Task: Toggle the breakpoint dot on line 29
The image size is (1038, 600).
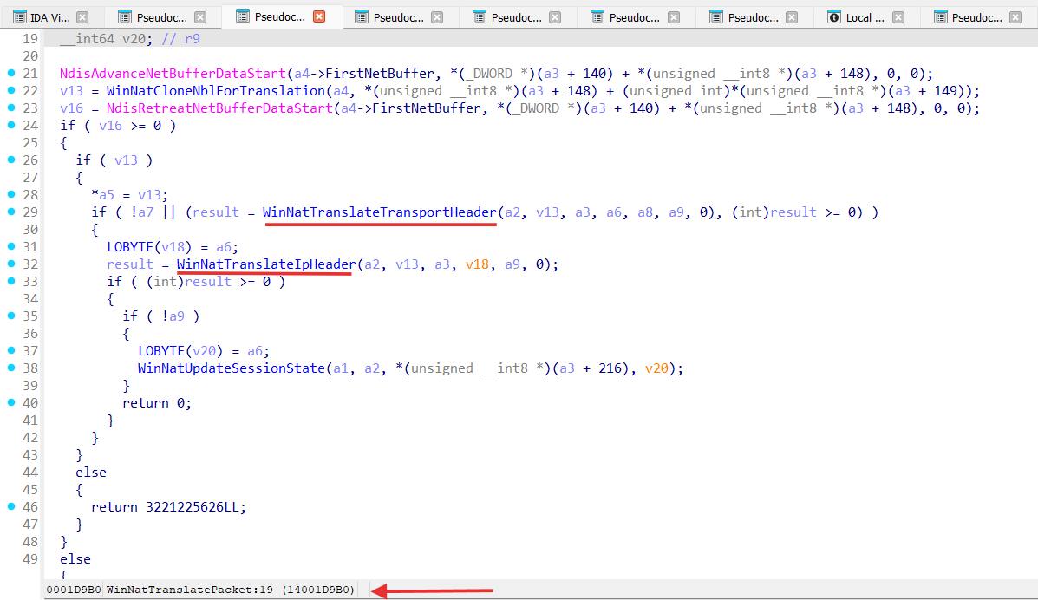Action: pos(11,212)
